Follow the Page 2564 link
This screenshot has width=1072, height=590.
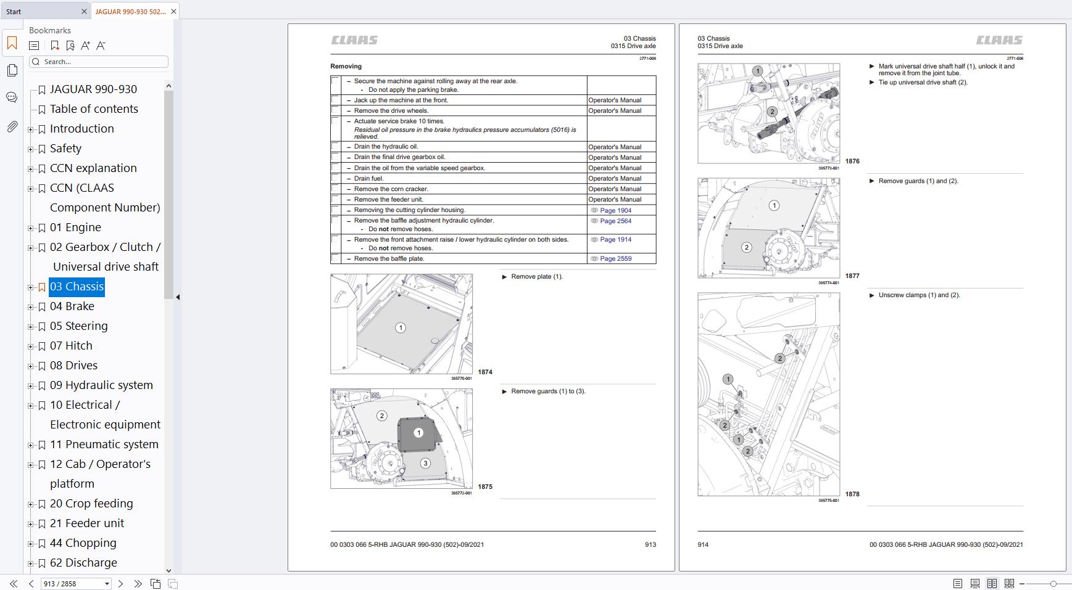coord(615,221)
